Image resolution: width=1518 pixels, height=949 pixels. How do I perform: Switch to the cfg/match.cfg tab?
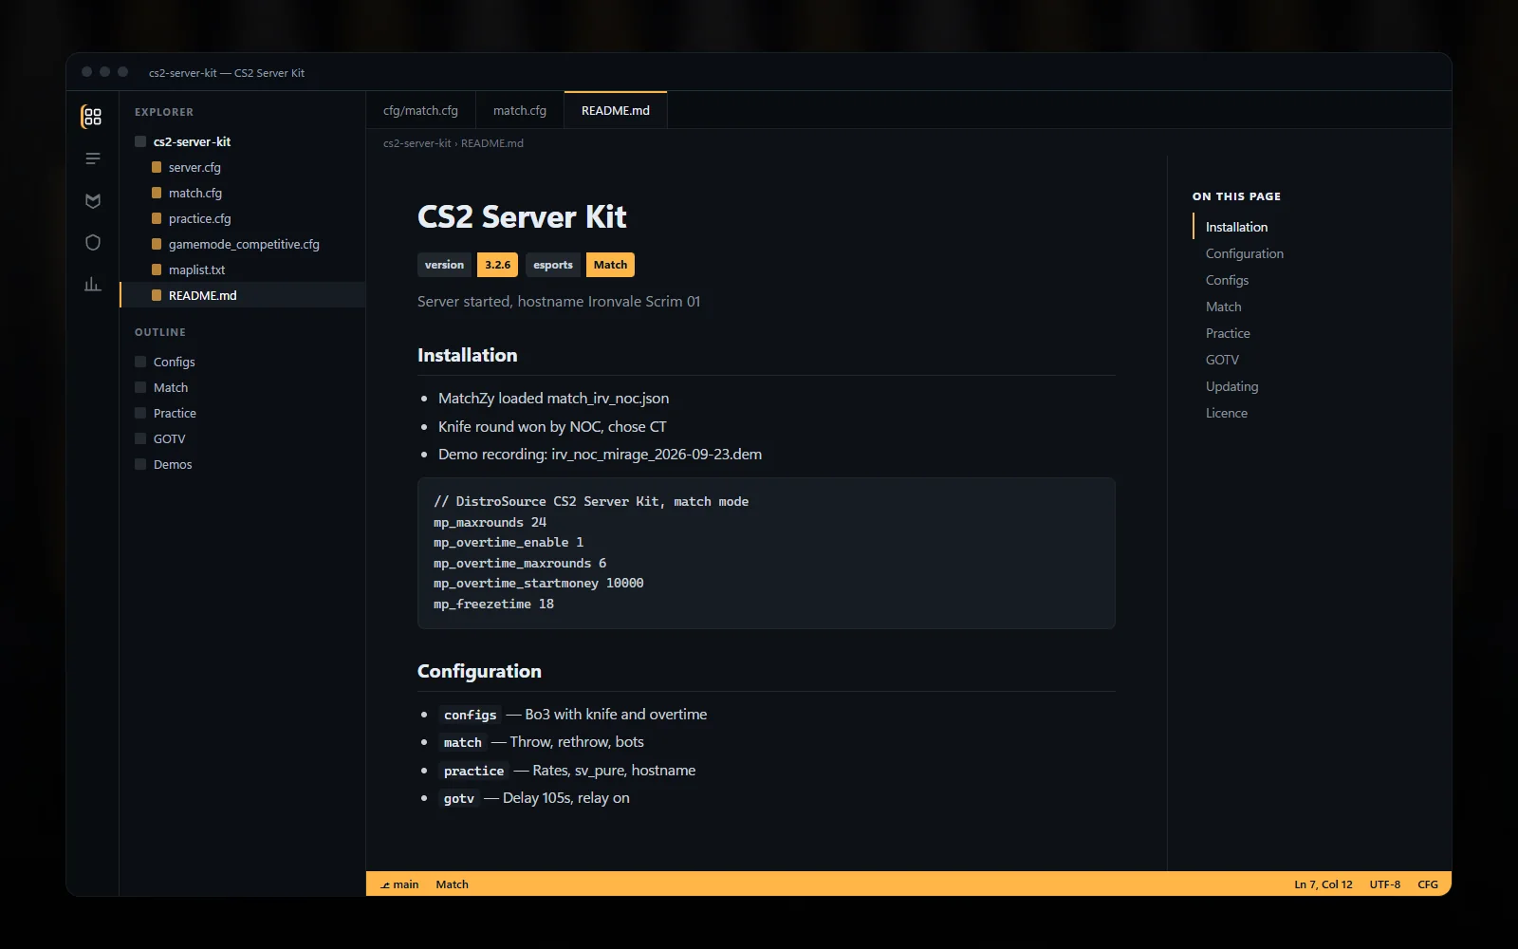click(420, 110)
